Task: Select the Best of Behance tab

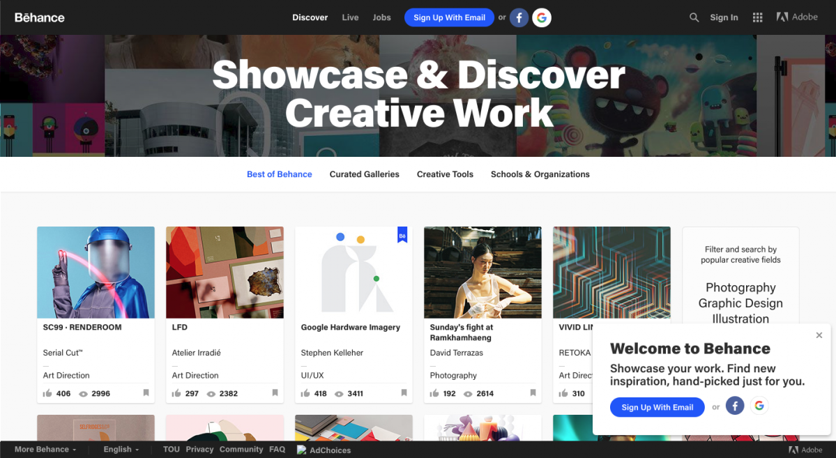Action: (280, 174)
